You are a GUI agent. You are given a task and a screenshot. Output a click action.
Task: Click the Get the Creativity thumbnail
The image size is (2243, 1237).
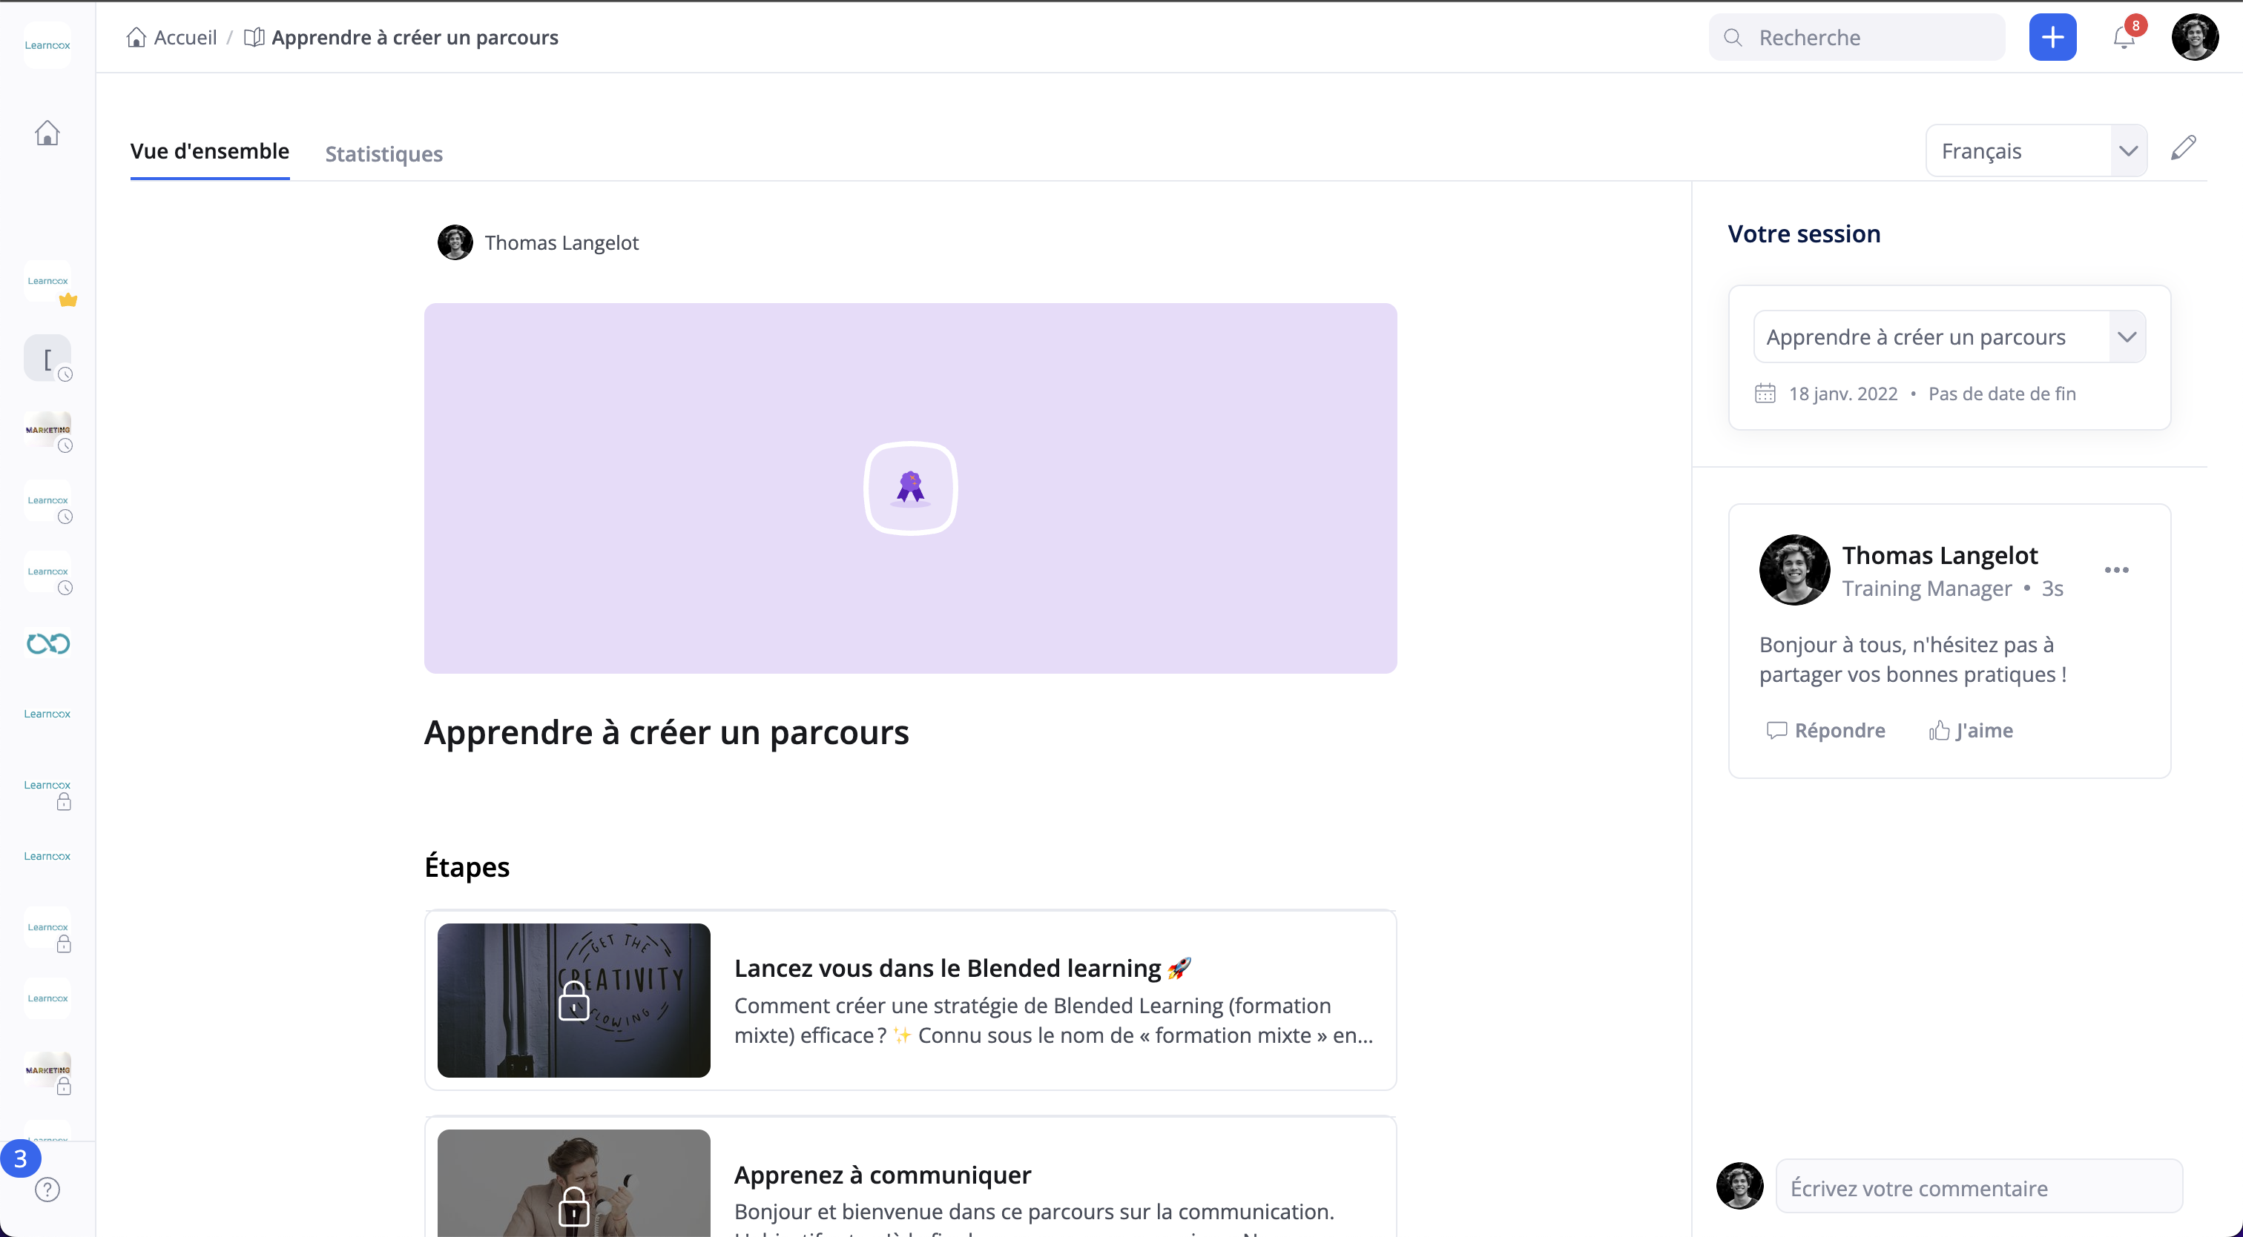[574, 1001]
